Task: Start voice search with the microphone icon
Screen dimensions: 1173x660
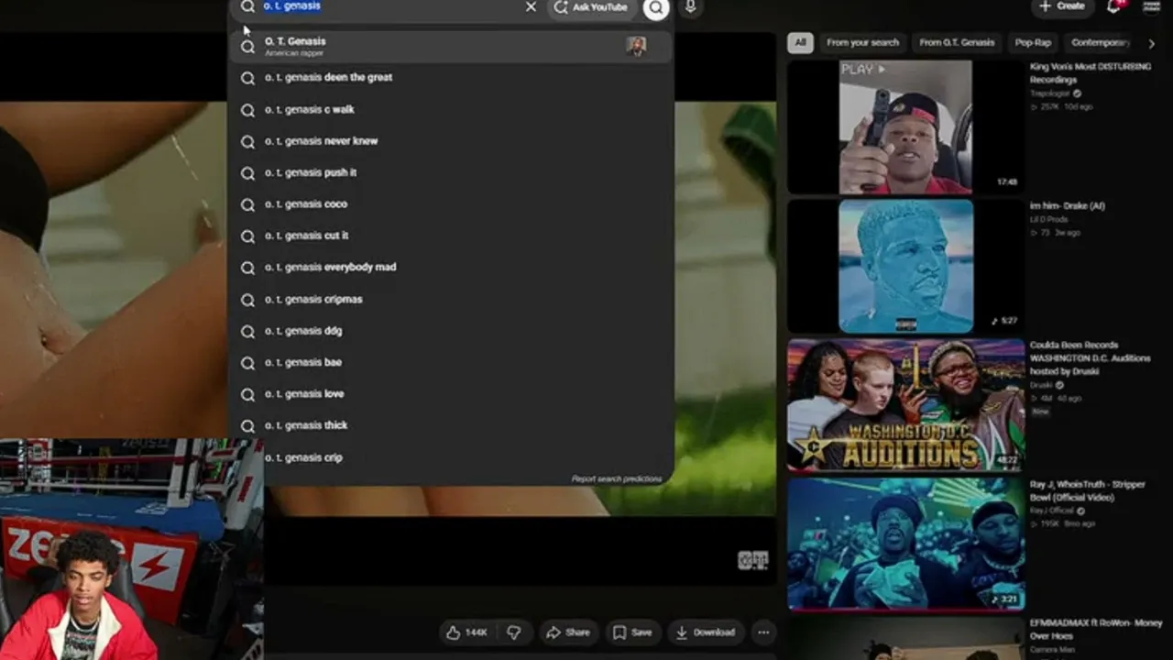Action: [x=690, y=7]
